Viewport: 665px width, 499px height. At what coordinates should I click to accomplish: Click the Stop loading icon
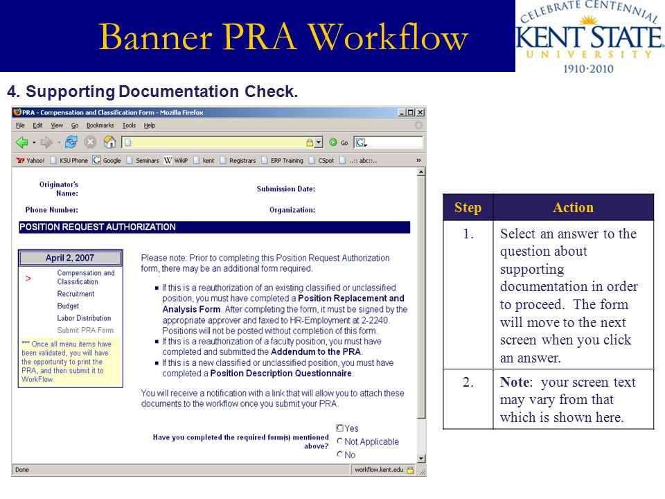90,142
